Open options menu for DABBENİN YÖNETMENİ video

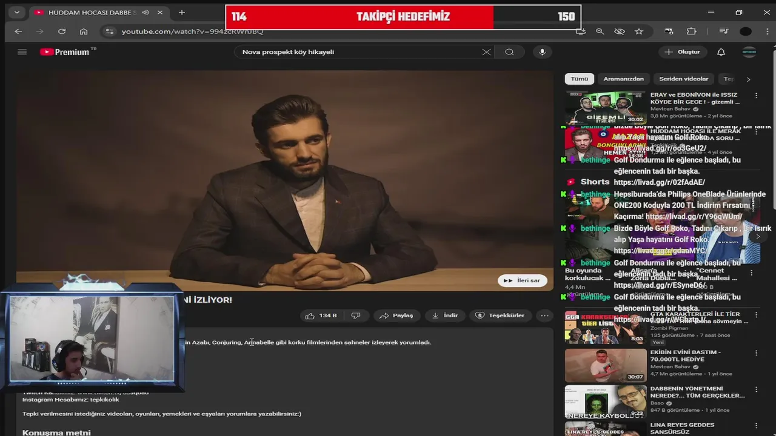tap(756, 389)
